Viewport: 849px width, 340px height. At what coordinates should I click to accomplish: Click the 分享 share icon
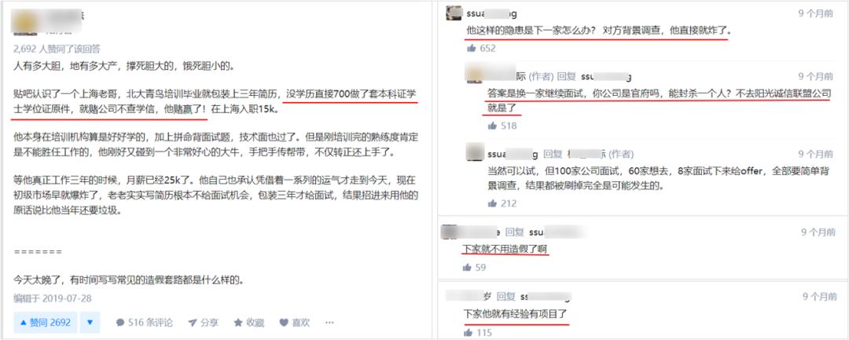193,323
